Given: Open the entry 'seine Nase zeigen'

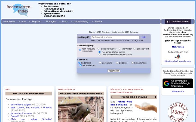Looking at the screenshot, I should pos(21,105).
